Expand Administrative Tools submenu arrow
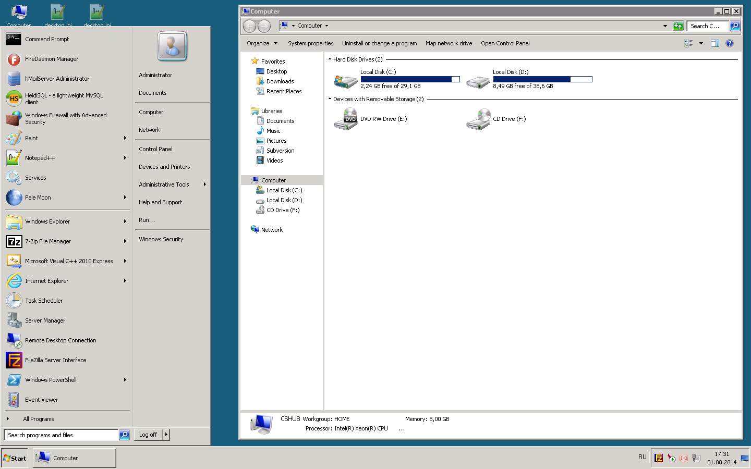The height and width of the screenshot is (469, 751). (205, 184)
